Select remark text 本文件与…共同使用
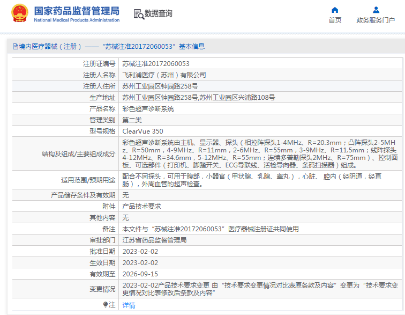The width and height of the screenshot is (405, 315). [211, 229]
